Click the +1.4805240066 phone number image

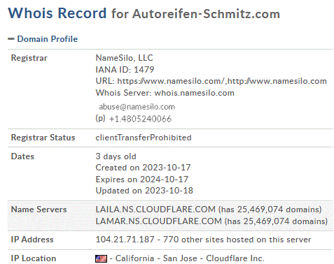pos(140,119)
